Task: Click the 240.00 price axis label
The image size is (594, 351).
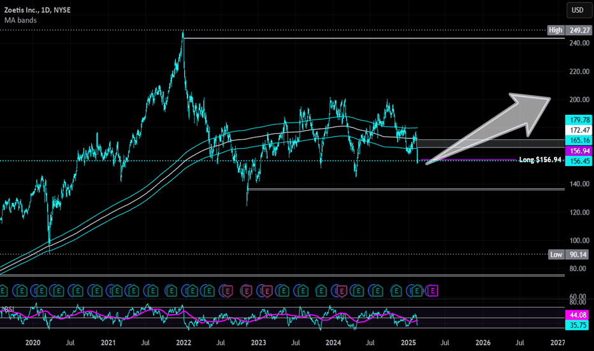Action: click(579, 43)
